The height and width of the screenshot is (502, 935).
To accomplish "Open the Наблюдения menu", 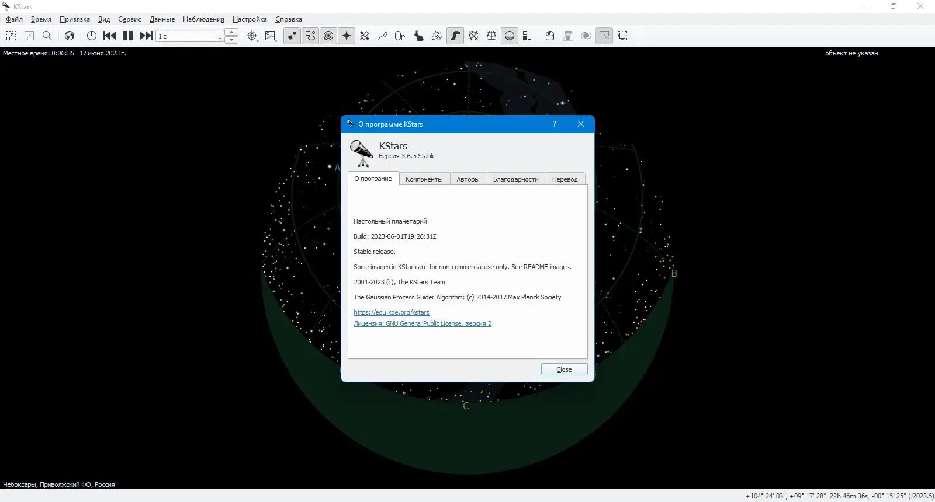I will (x=203, y=19).
